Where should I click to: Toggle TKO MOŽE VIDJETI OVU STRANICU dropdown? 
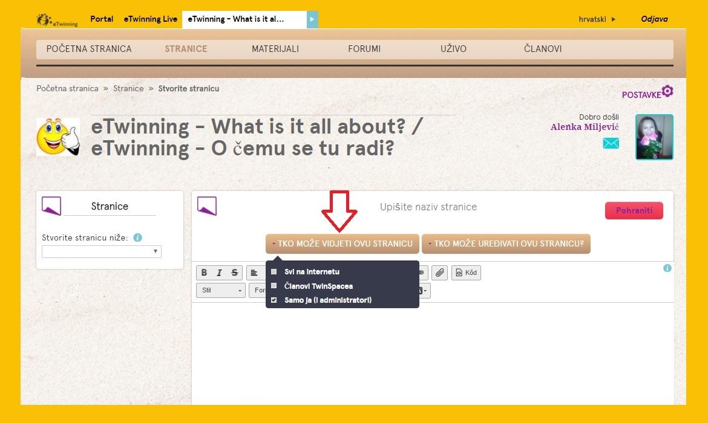343,244
